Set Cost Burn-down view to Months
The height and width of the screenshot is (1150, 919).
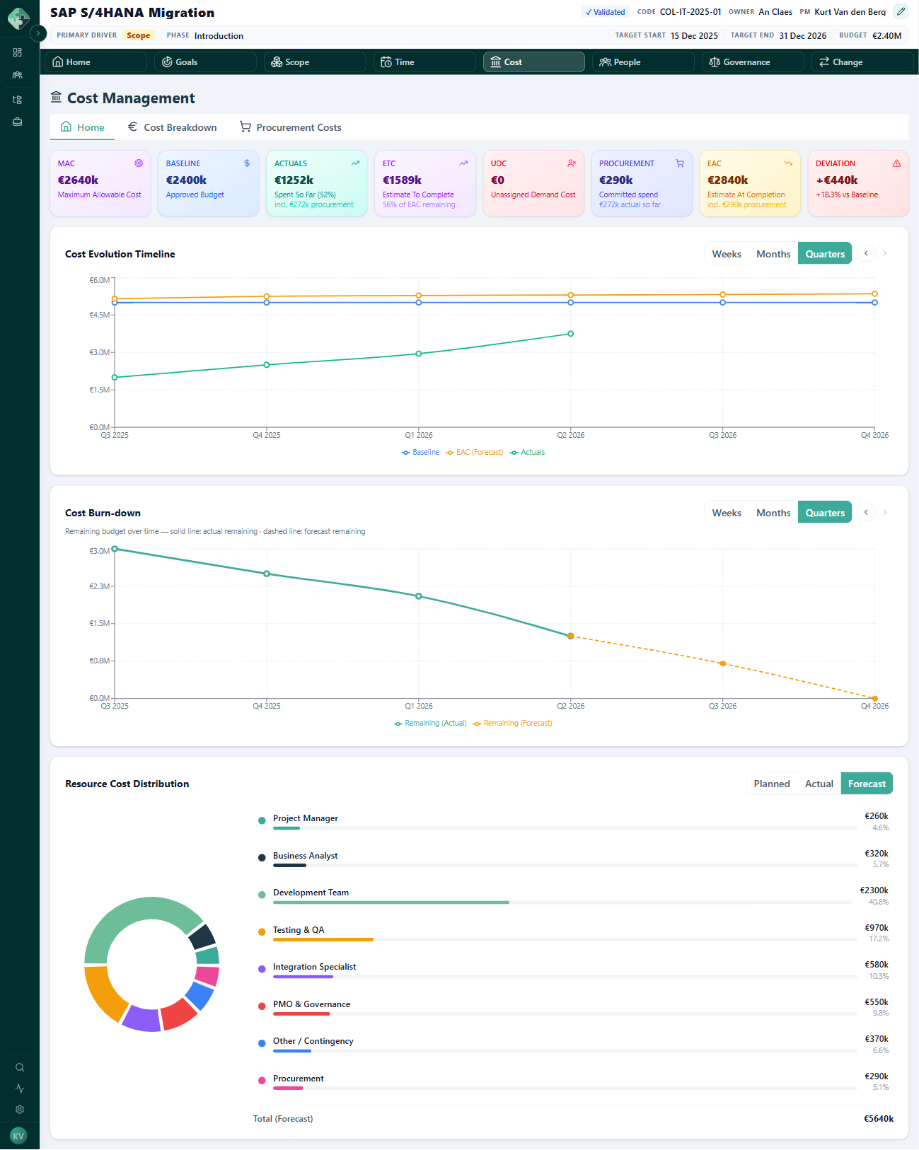[x=773, y=513]
